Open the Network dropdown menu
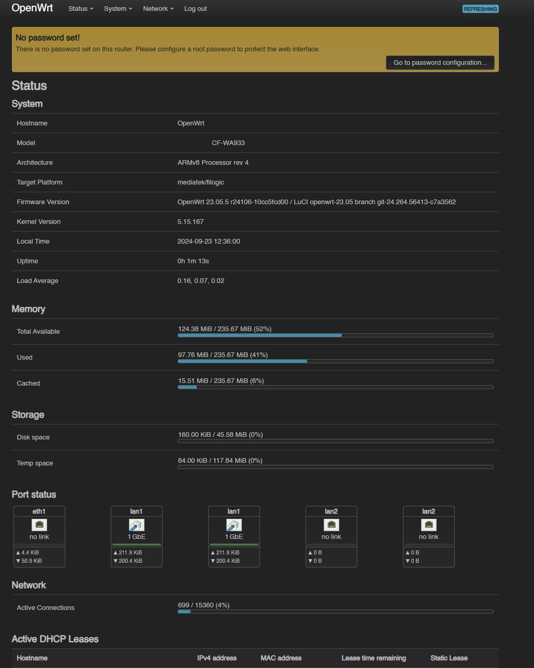The width and height of the screenshot is (534, 668). pyautogui.click(x=158, y=9)
